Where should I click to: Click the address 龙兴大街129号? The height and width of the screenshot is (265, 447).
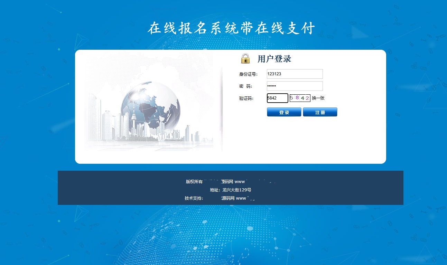[237, 190]
